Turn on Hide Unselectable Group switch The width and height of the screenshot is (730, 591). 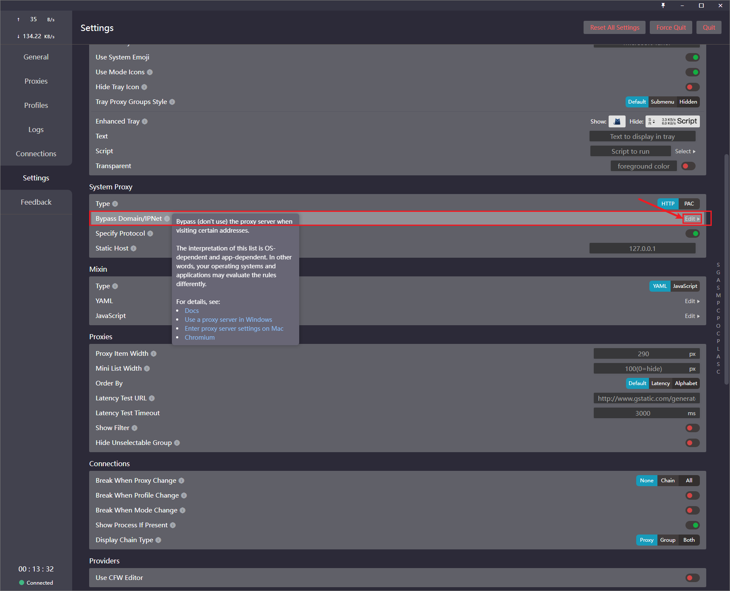pyautogui.click(x=693, y=443)
